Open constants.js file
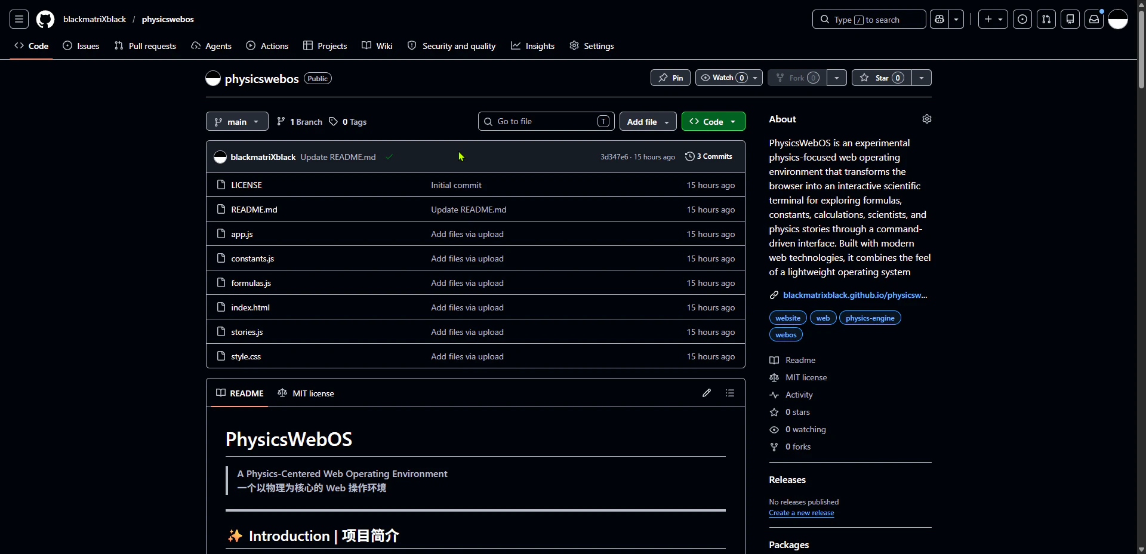The height and width of the screenshot is (554, 1146). (252, 258)
